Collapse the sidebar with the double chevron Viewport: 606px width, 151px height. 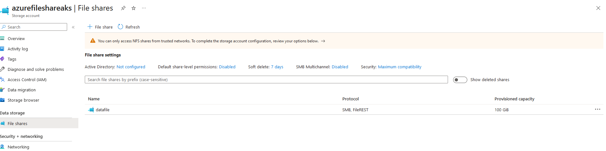pyautogui.click(x=73, y=27)
